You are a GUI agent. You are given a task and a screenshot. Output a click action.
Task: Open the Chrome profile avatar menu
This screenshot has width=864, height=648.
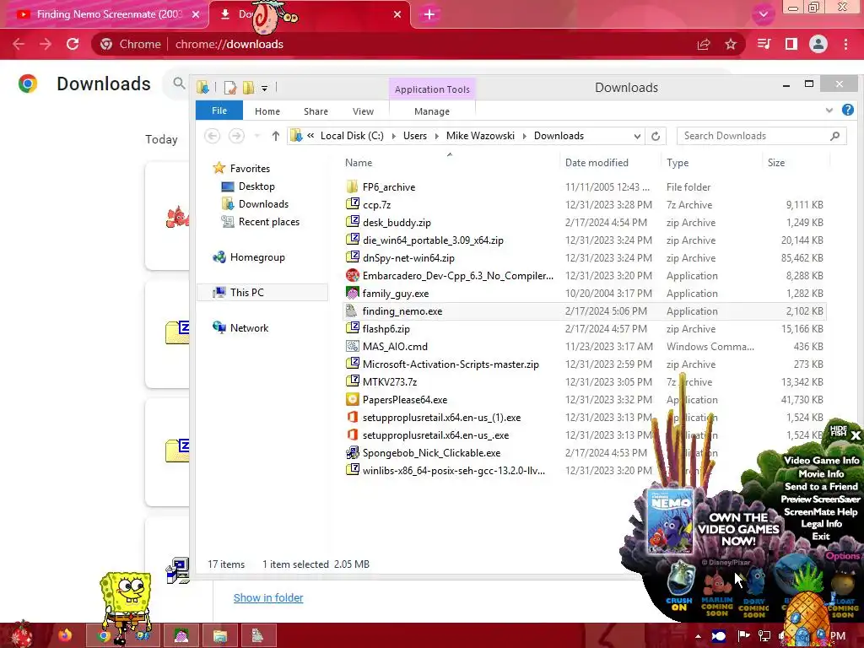[818, 44]
